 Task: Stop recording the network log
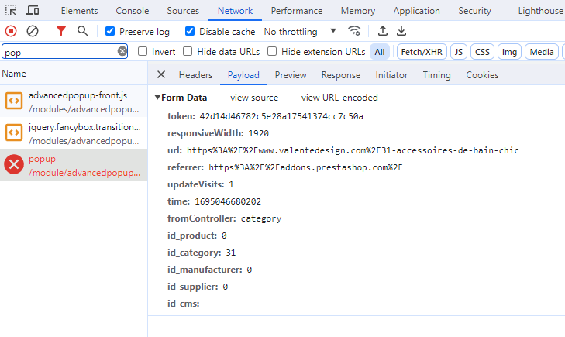[x=11, y=31]
